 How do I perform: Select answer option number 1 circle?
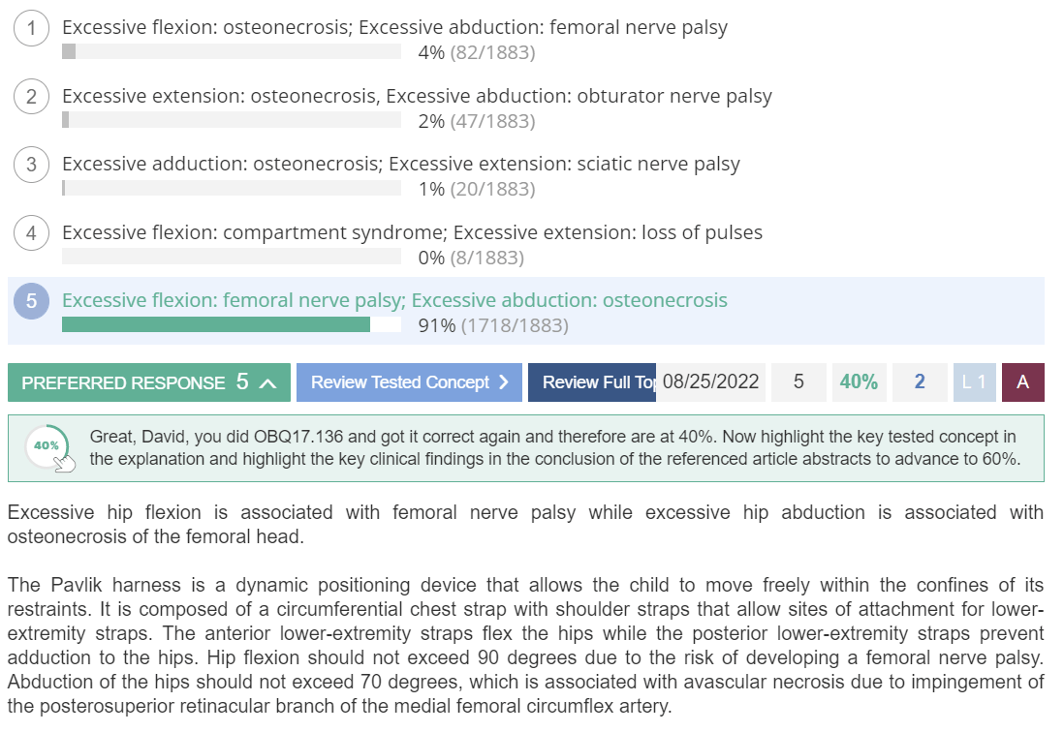pos(31,28)
